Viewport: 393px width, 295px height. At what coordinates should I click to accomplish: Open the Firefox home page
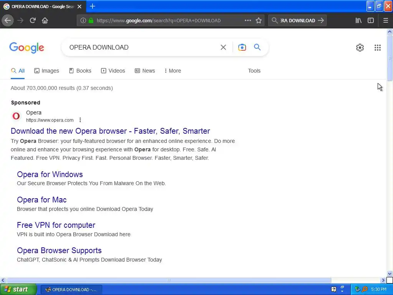pos(45,20)
